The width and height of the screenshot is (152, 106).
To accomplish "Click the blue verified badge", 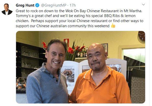I will [x=37, y=5].
